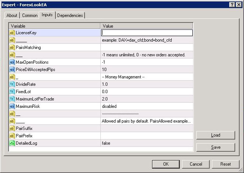
Task: Click the string icon beside PairPrefix
Action: 12,136
